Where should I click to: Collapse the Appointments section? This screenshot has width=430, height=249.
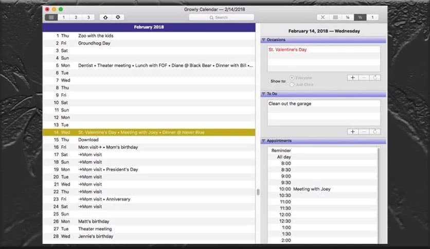[263, 140]
